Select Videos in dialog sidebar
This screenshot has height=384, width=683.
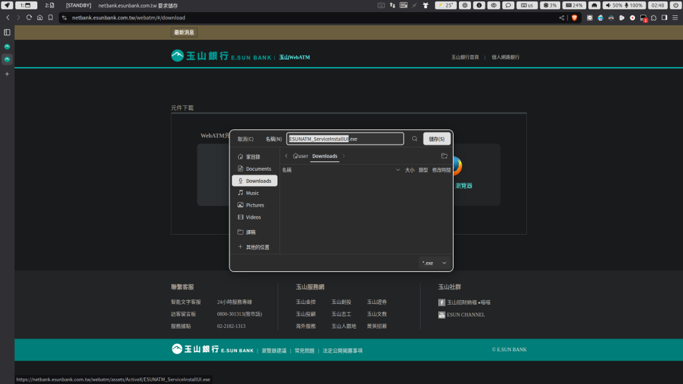coord(255,217)
